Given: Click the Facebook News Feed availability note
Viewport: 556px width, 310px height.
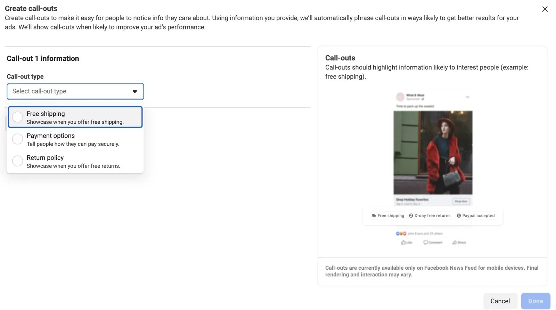Looking at the screenshot, I should pos(432,271).
